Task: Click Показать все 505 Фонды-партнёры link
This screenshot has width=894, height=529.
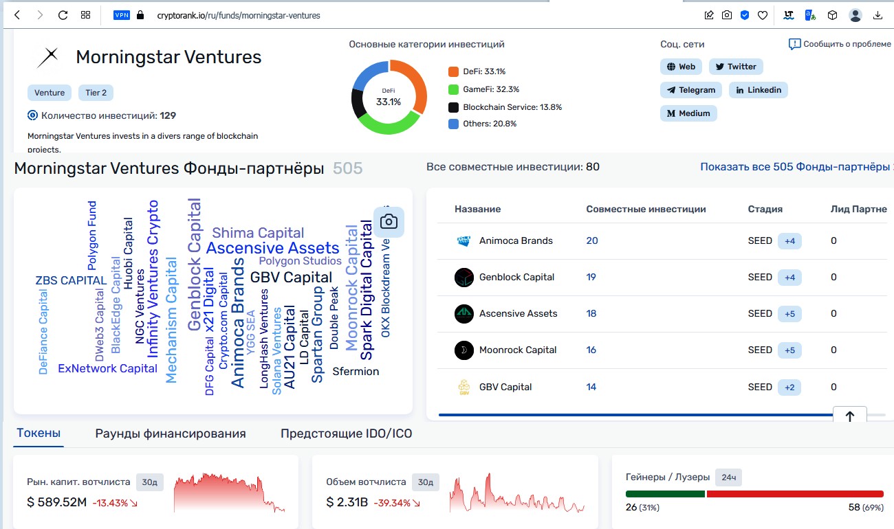Action: point(796,167)
